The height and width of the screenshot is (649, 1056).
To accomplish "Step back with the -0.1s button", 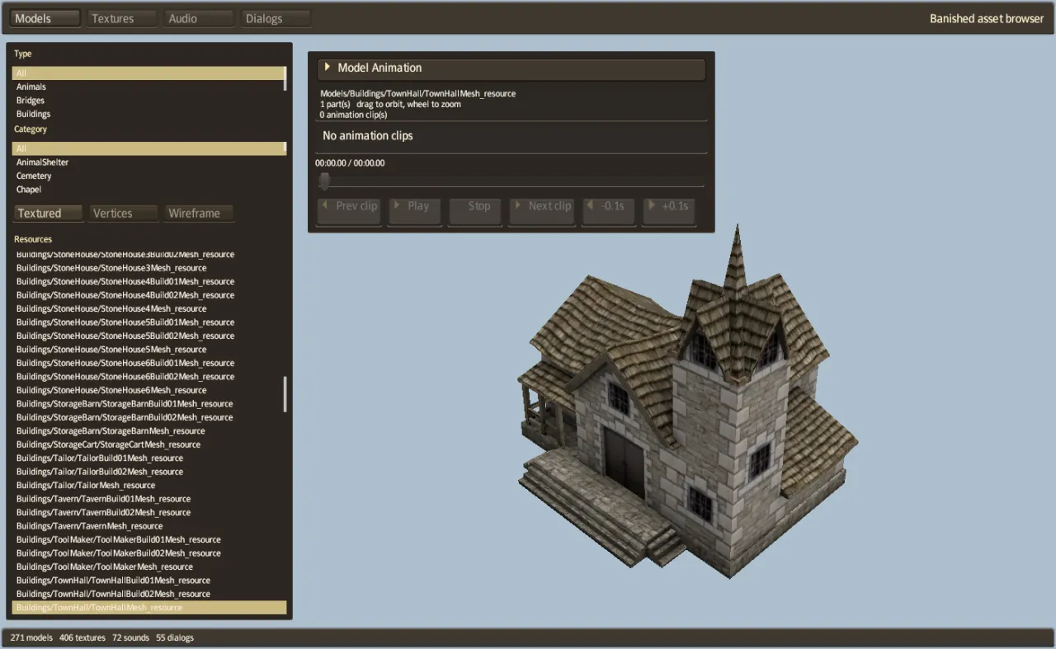I will point(609,211).
